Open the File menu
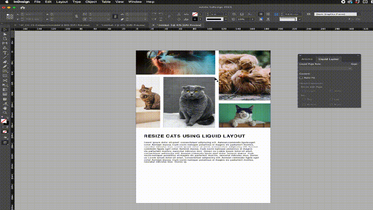Viewport: 373px width, 210px height. 37,2
